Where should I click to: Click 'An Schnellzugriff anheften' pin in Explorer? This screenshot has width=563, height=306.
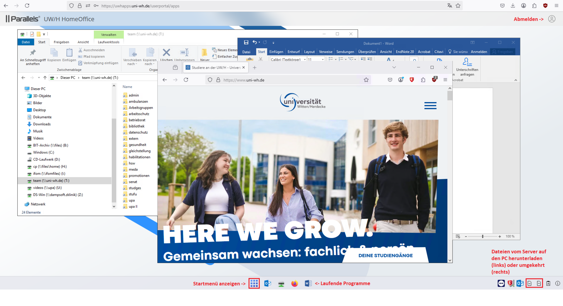(33, 57)
